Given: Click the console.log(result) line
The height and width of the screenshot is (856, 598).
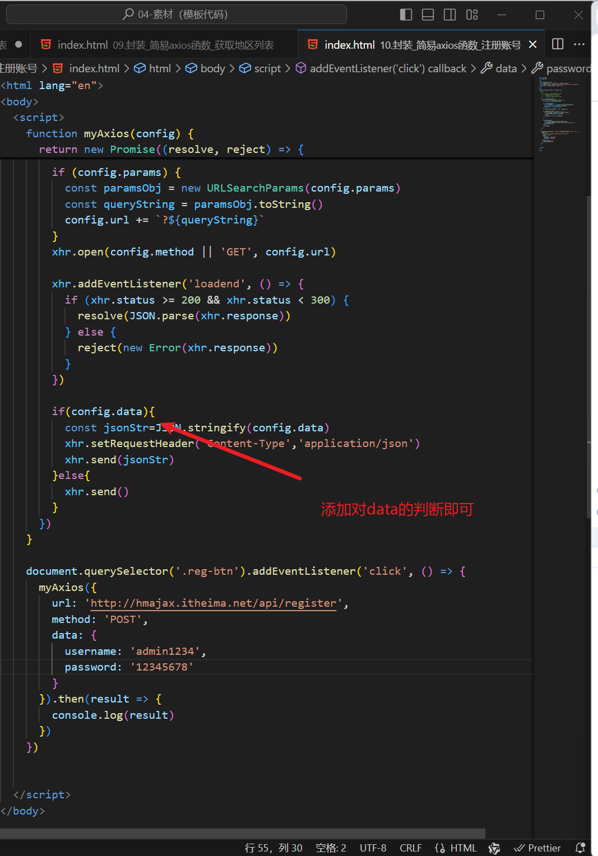Looking at the screenshot, I should pyautogui.click(x=113, y=715).
